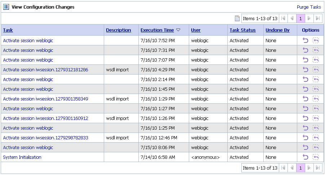
Task: Undo into session for iwsession.1279301160912
Action: 316,118
